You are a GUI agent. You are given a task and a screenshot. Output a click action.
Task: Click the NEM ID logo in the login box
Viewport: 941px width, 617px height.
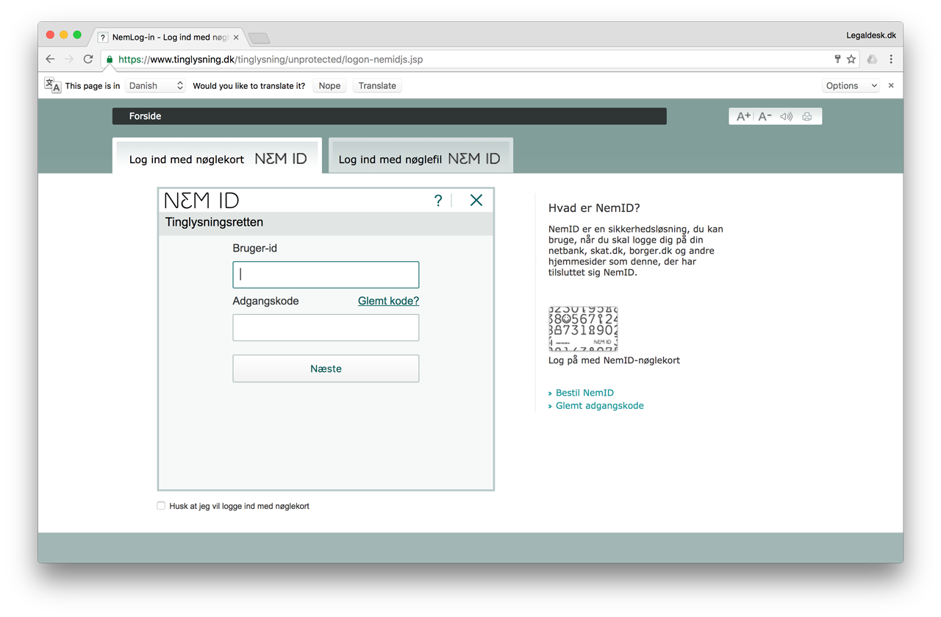(x=201, y=200)
